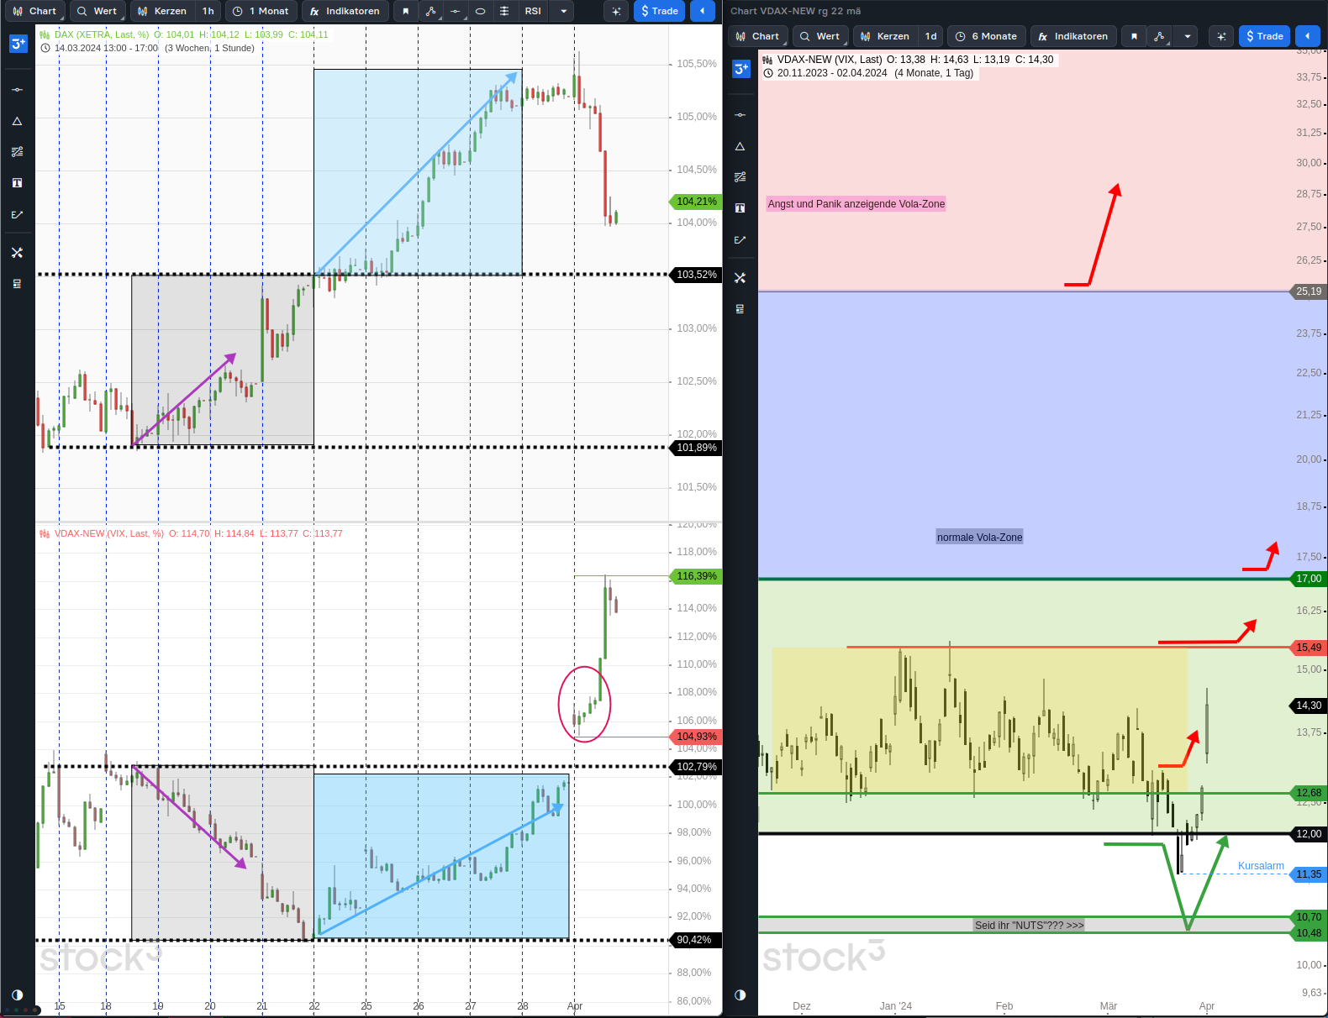The height and width of the screenshot is (1018, 1328).
Task: Select trend channel tool in right sidebar
Action: (x=740, y=177)
